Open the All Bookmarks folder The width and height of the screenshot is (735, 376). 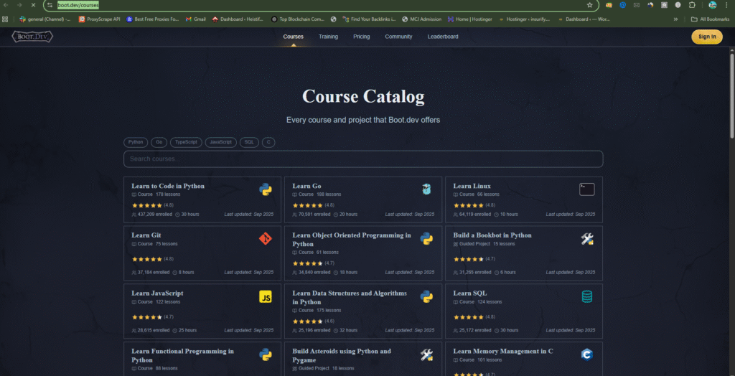coord(708,19)
